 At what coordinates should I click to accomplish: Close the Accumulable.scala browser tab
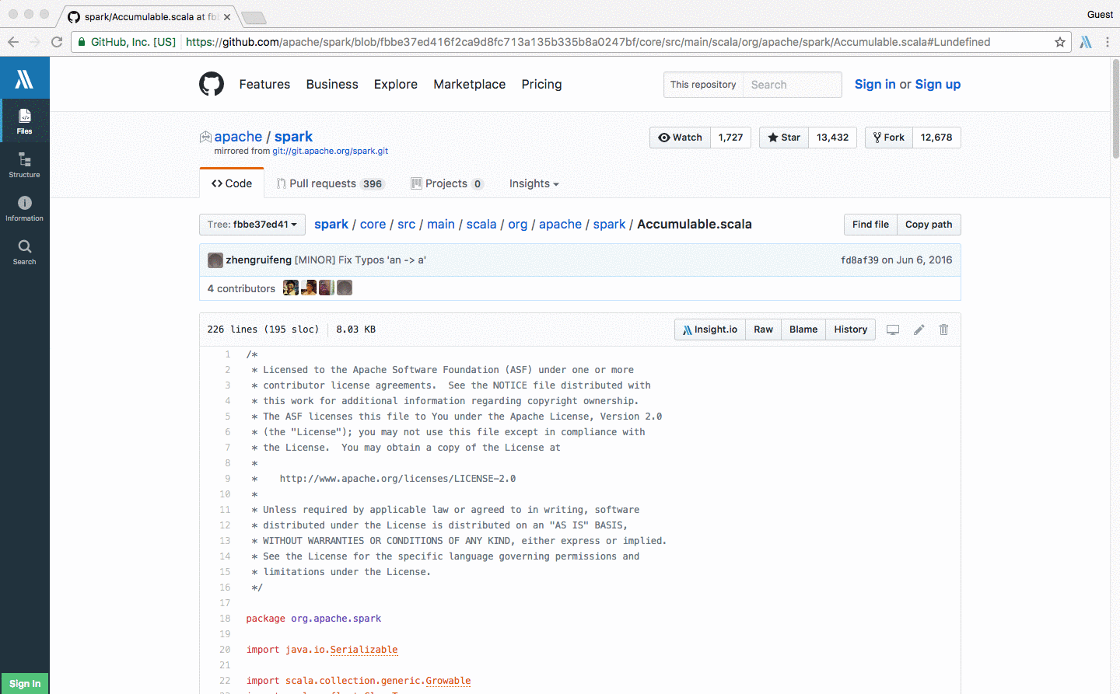(227, 16)
